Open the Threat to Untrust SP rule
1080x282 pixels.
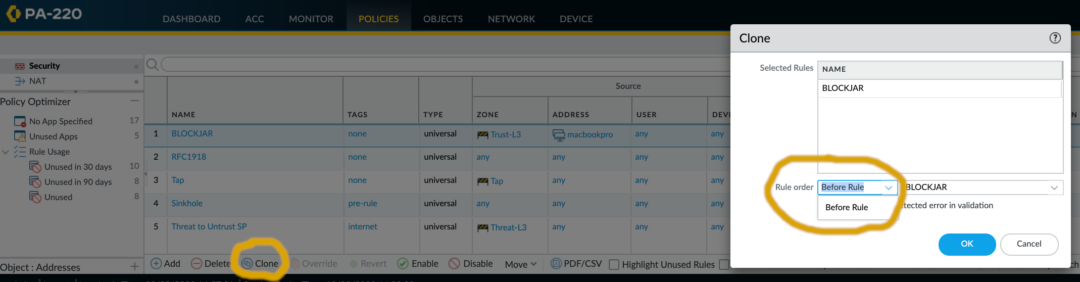point(209,226)
